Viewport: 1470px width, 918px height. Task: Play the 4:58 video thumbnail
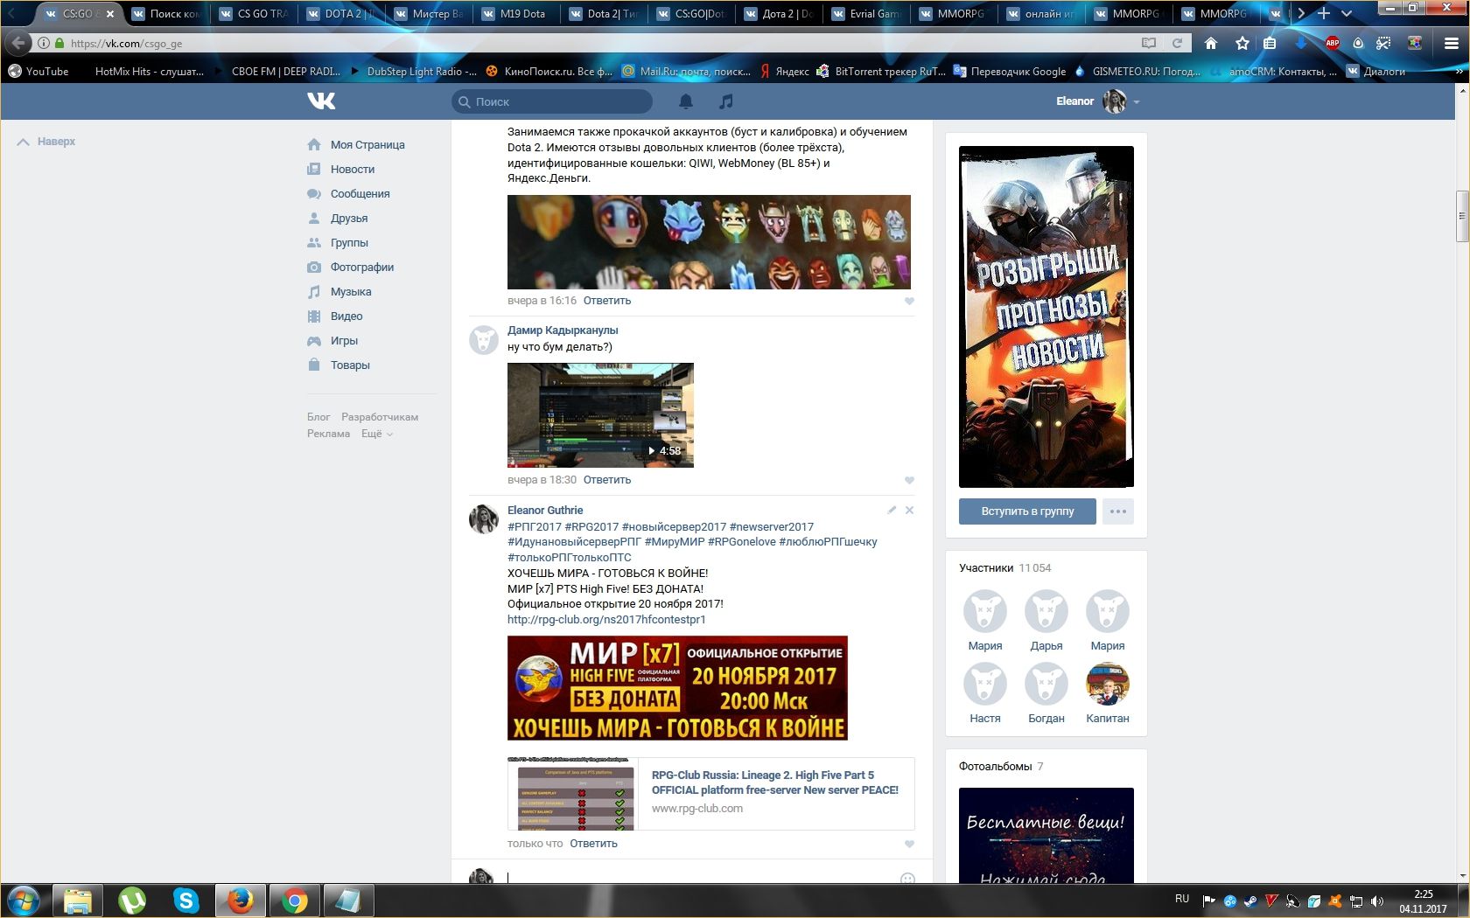[600, 415]
